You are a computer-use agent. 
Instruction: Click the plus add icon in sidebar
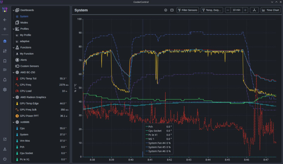[5, 29]
